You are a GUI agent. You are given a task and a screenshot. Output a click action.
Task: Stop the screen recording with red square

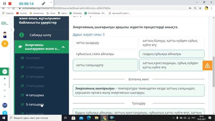pos(10,4)
